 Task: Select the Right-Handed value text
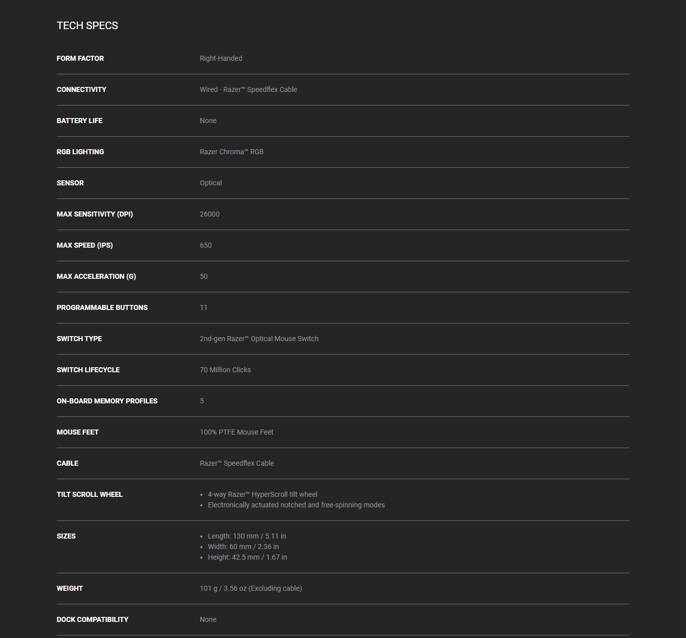point(221,58)
